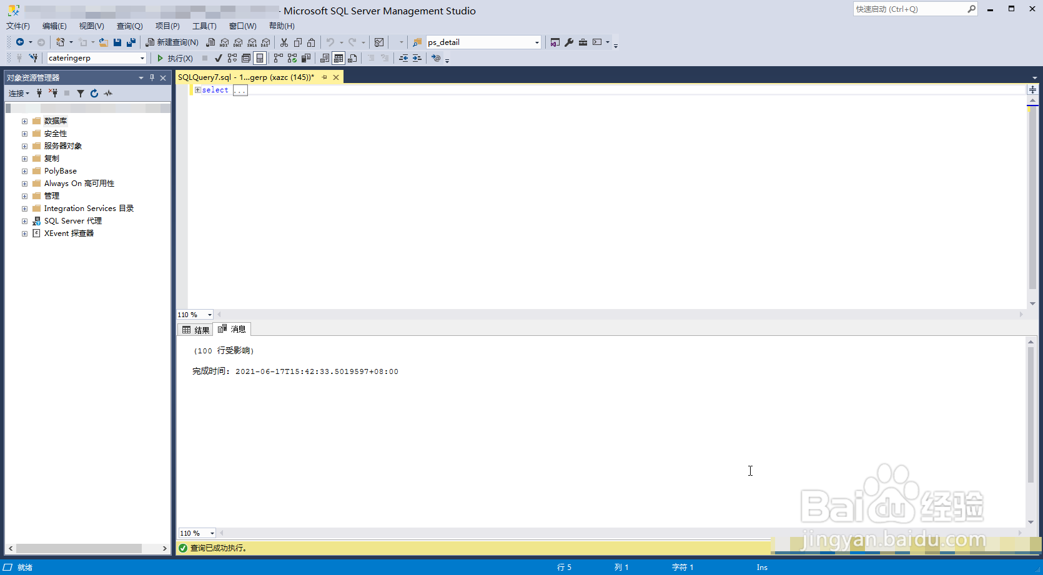
Task: Click the Execute (执行) button
Action: coord(175,58)
